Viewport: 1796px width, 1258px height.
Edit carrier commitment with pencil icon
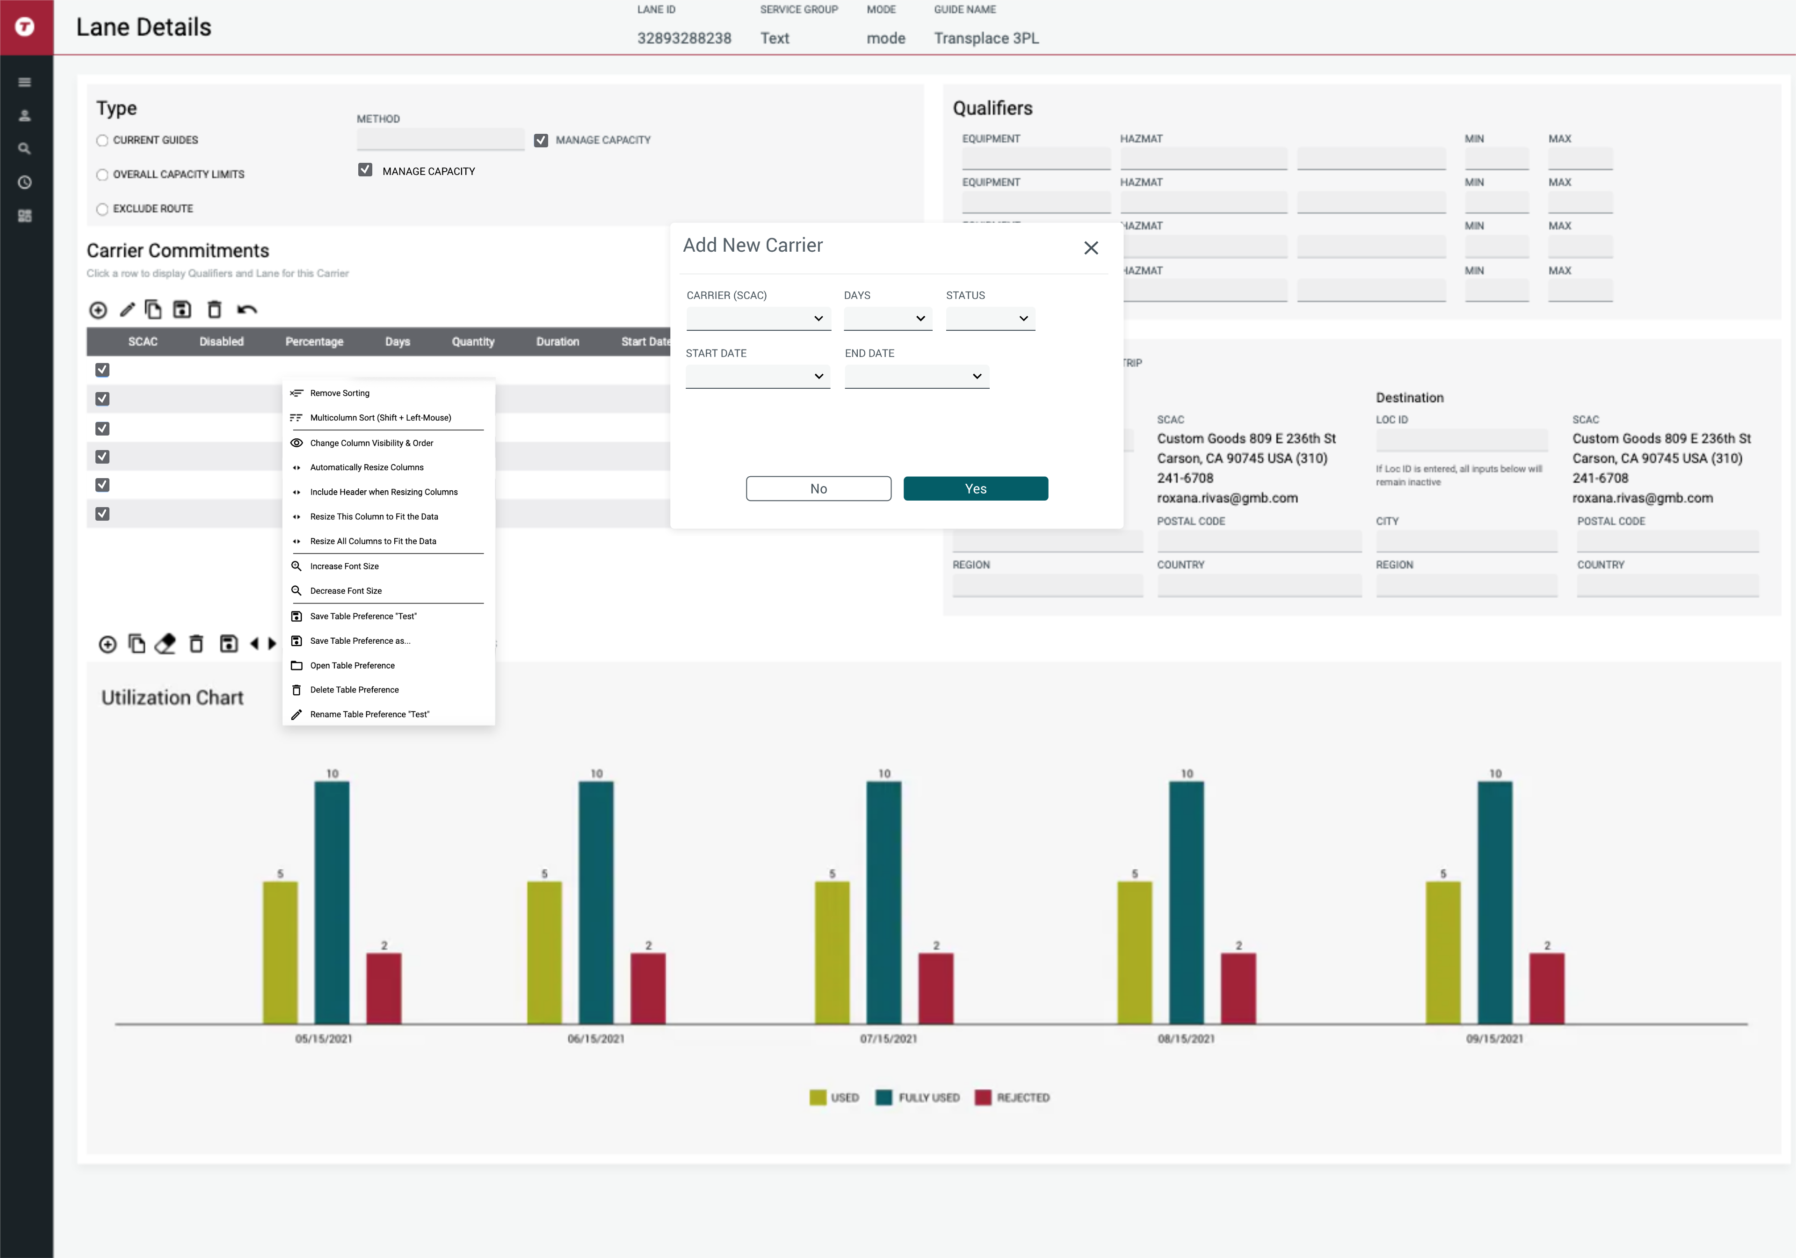[x=127, y=310]
